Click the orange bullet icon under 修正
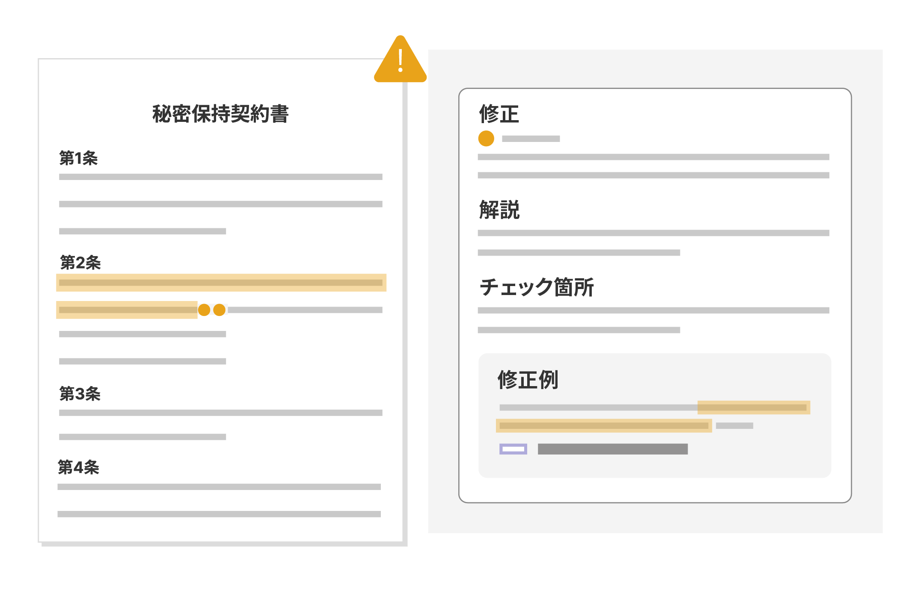Screen dimensions: 917x611 (487, 138)
